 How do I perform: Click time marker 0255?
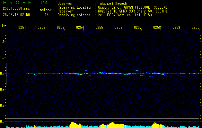(x=99, y=28)
